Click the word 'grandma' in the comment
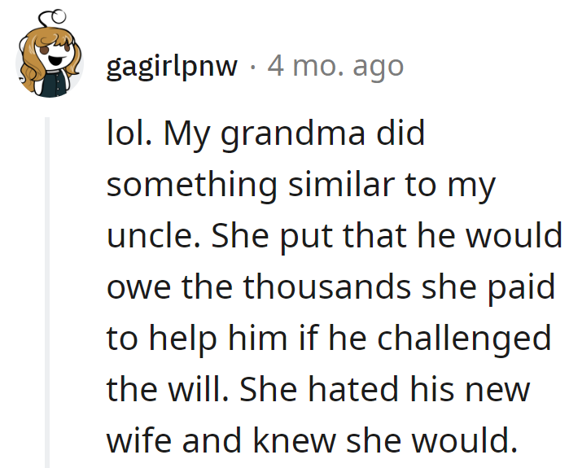The width and height of the screenshot is (569, 468). point(292,135)
